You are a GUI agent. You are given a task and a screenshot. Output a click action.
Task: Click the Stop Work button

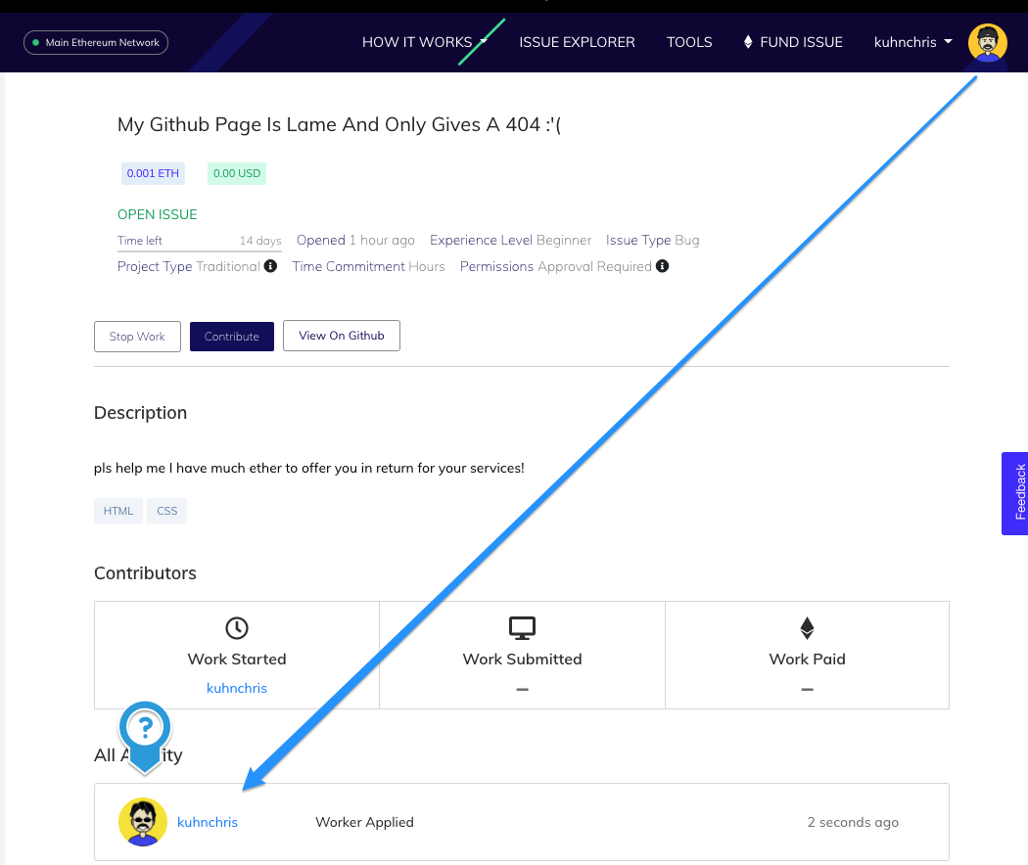137,337
